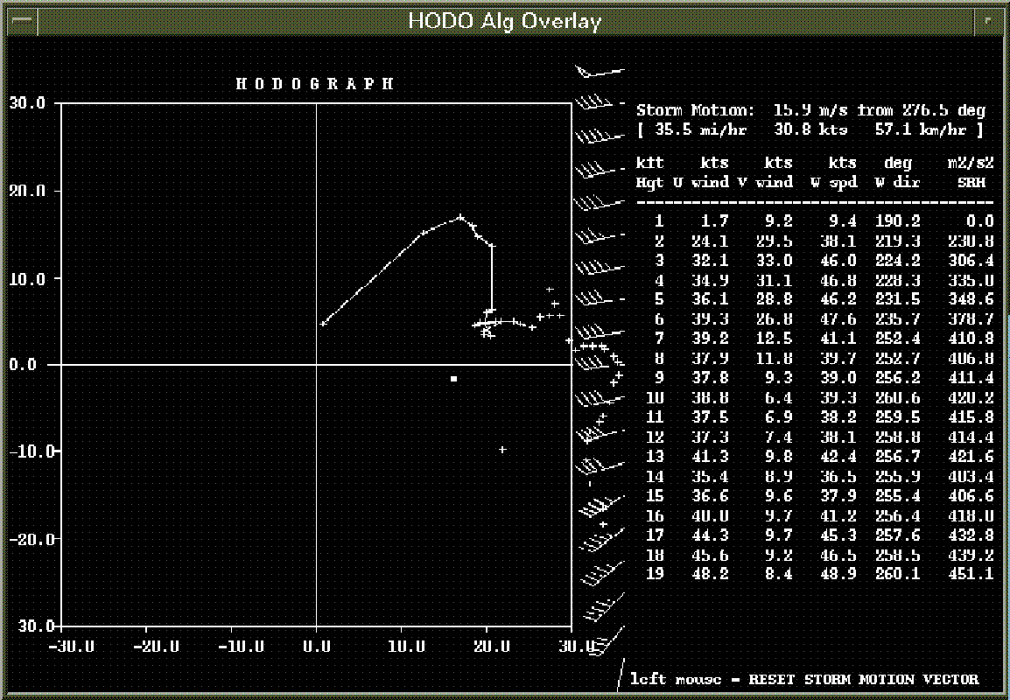1010x700 pixels.
Task: Click the storm motion square marker
Action: coord(453,378)
